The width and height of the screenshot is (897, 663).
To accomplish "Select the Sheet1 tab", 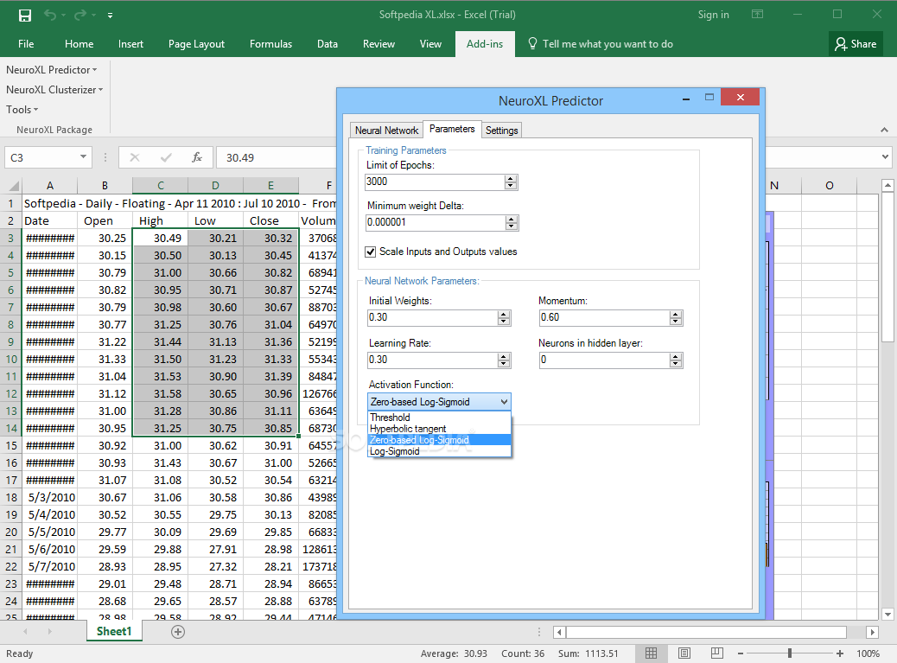I will (114, 632).
